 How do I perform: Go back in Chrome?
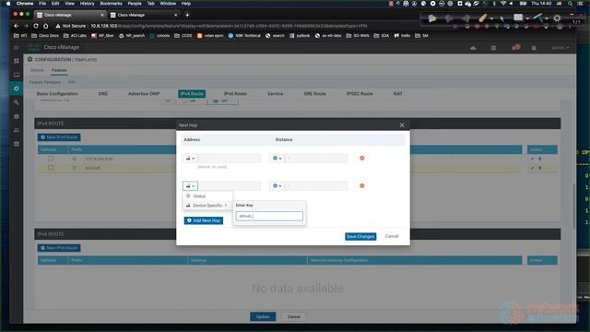pos(17,26)
